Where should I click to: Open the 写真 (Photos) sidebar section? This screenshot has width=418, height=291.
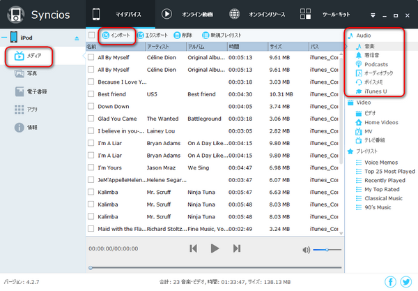point(26,73)
